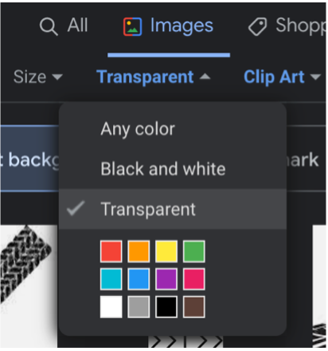Open the Size filter dropdown
This screenshot has height=351, width=328.
click(x=38, y=77)
